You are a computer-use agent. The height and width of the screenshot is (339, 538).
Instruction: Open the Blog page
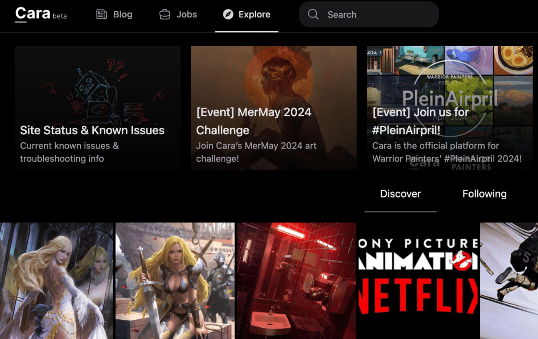pyautogui.click(x=114, y=15)
